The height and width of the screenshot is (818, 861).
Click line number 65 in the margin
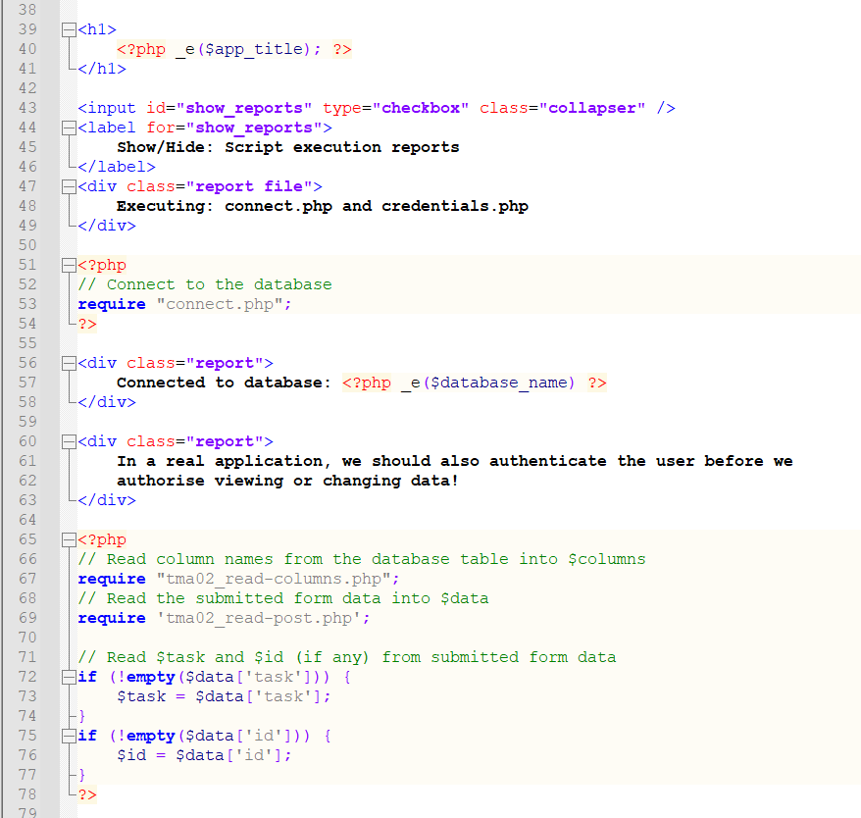[25, 538]
